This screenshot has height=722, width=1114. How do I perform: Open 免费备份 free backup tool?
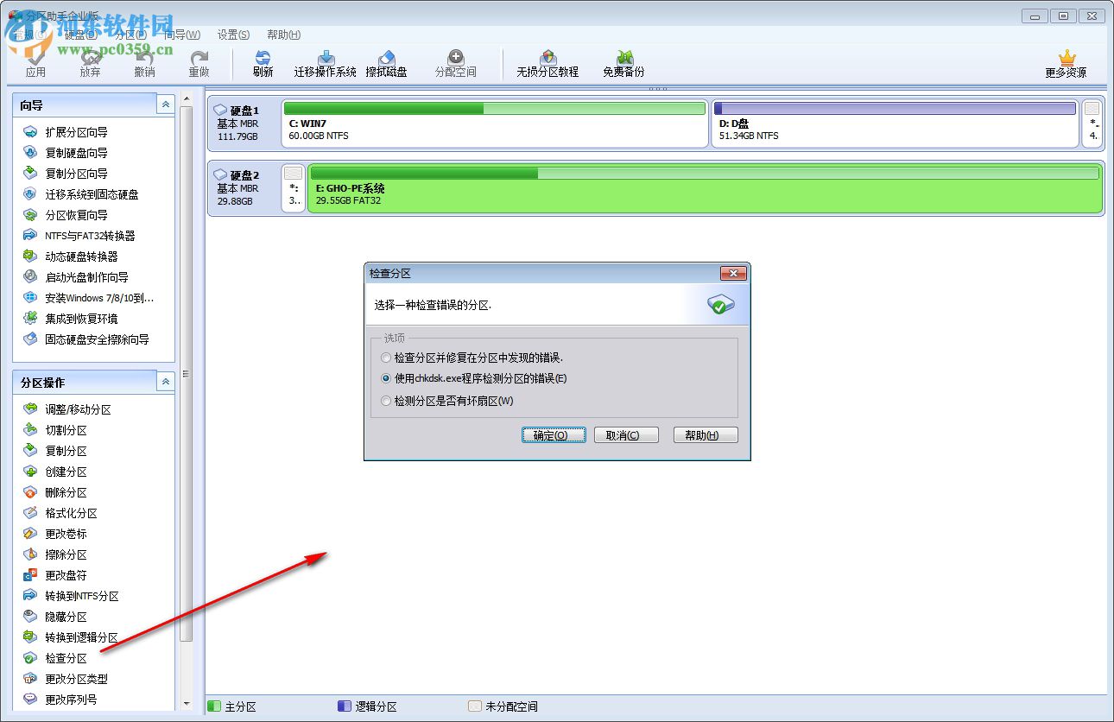tap(623, 63)
